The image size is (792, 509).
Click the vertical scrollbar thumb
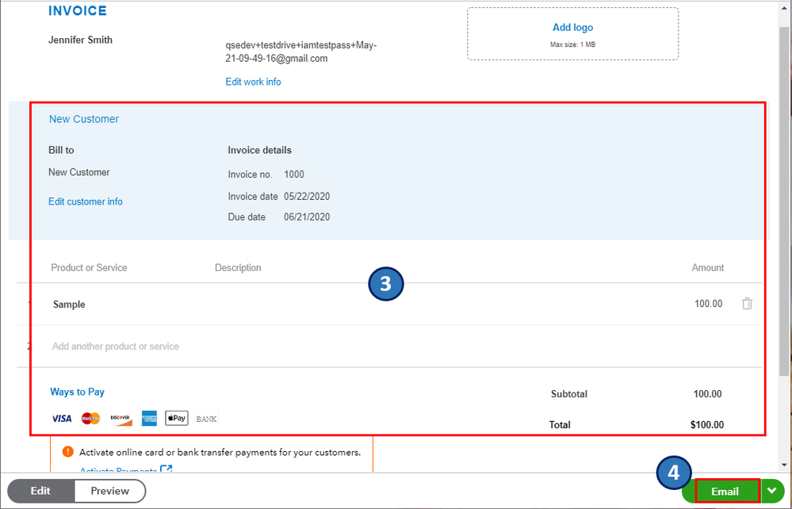(x=784, y=202)
